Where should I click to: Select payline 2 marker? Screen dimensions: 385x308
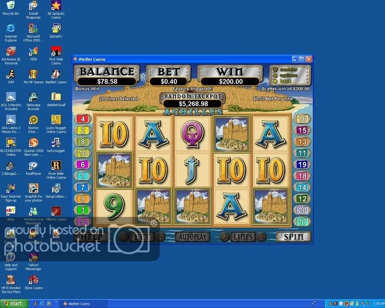click(x=83, y=130)
